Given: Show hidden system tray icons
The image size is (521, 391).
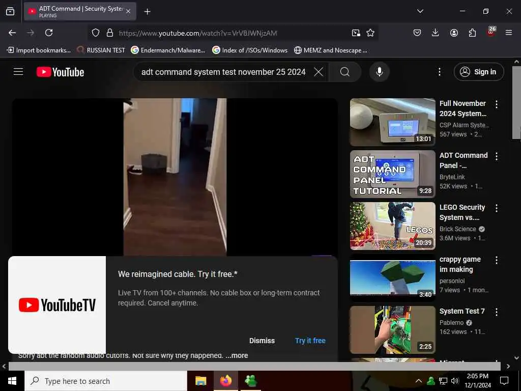Looking at the screenshot, I should (419, 381).
